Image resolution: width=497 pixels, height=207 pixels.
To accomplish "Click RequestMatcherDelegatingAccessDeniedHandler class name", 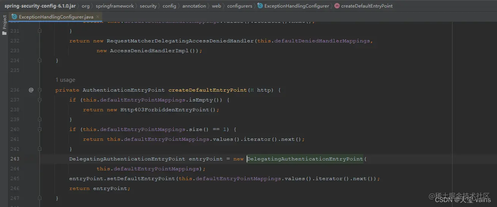I will point(180,41).
